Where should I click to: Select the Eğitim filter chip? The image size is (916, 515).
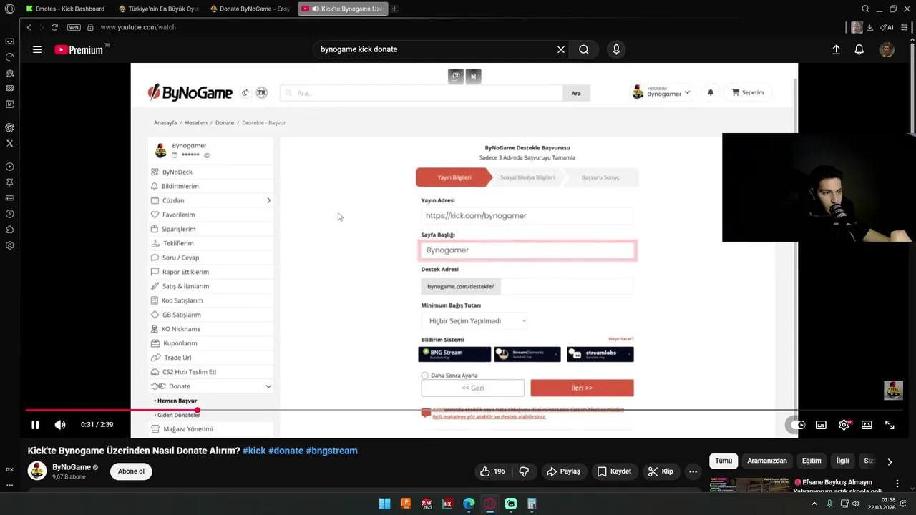tap(812, 461)
